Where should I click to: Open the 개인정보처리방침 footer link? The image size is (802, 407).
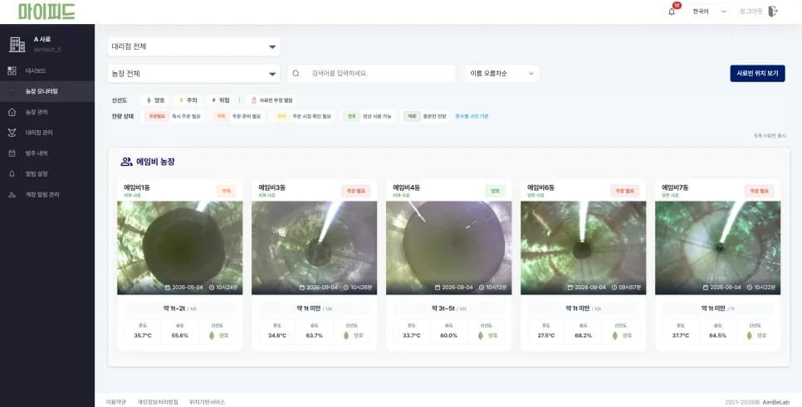click(158, 402)
